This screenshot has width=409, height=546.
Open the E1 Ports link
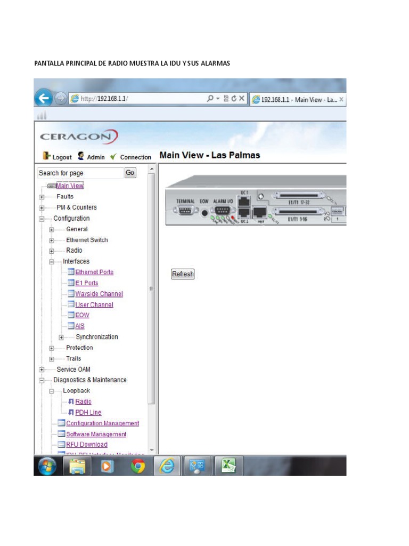[x=87, y=283]
